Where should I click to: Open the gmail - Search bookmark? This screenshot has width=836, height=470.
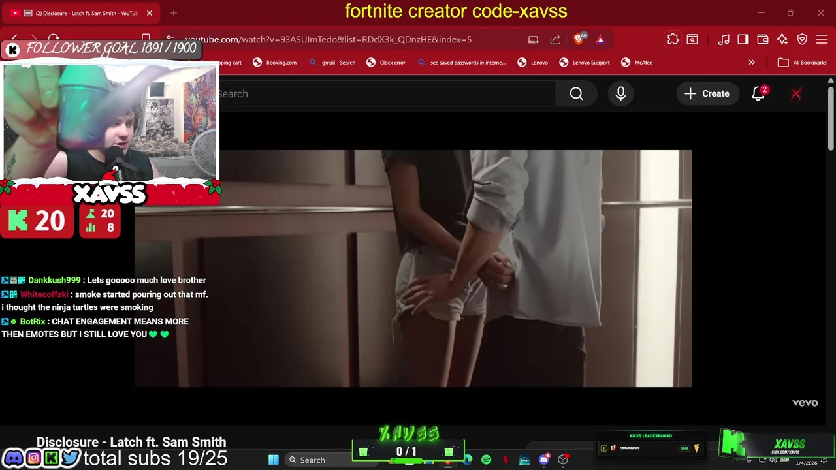tap(332, 63)
